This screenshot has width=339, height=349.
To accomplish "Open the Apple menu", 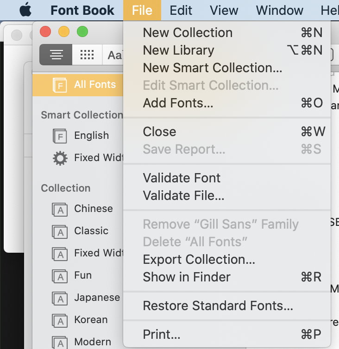I will pyautogui.click(x=25, y=10).
